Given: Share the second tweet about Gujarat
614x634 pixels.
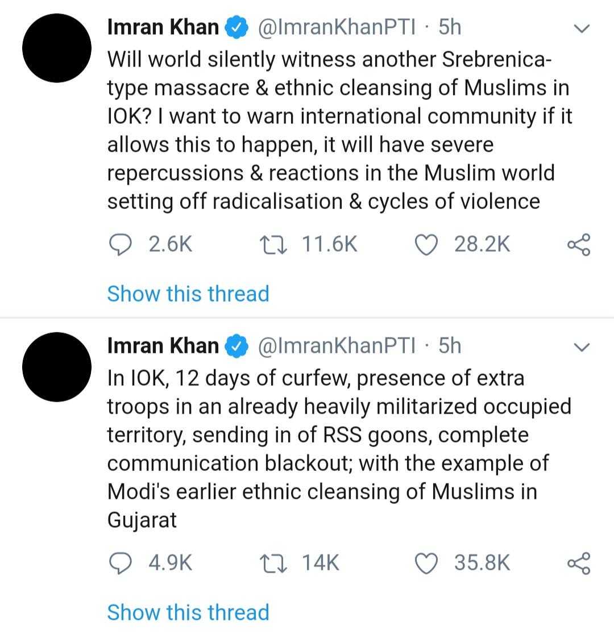Looking at the screenshot, I should pos(579,563).
